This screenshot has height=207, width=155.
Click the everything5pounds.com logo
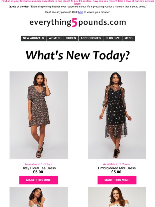(77, 23)
